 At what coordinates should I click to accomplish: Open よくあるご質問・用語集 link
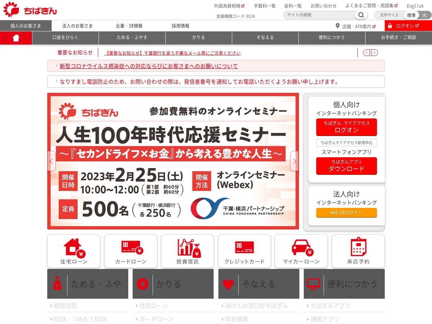(372, 6)
